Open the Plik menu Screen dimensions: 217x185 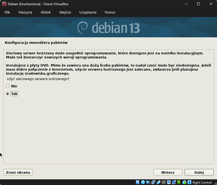[x=7, y=12]
